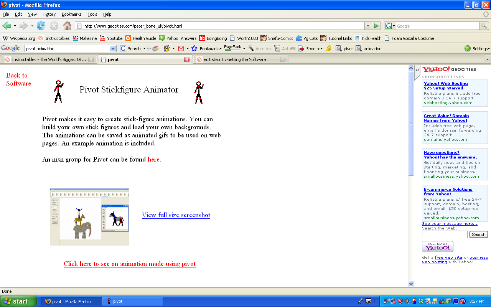Open the View menu
491x307 pixels.
(x=32, y=14)
